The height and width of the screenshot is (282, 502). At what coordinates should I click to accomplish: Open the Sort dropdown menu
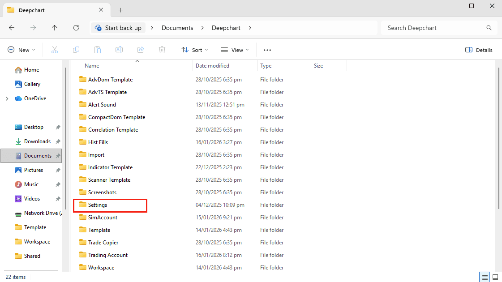coord(195,50)
